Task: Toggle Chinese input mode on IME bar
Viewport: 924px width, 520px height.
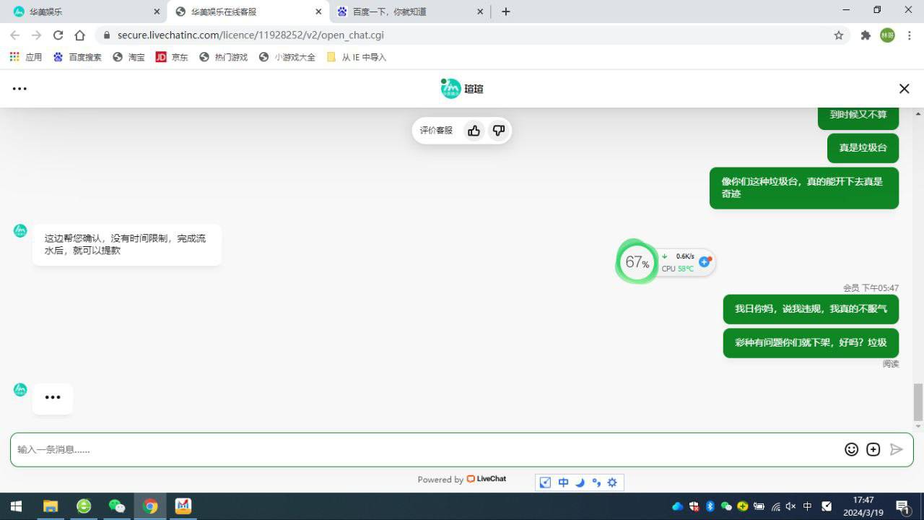Action: coord(563,482)
